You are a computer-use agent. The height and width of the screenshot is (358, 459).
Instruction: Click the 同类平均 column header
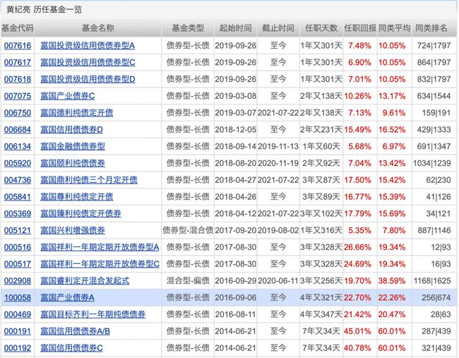tap(394, 28)
